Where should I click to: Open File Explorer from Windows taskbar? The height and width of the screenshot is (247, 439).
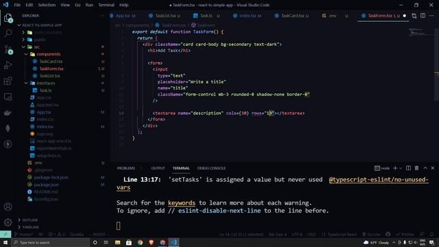click(117, 242)
